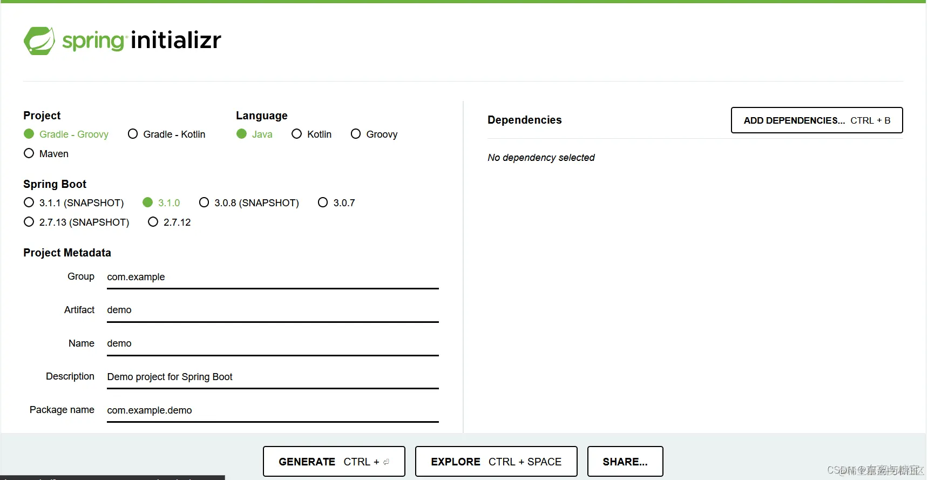The image size is (928, 480).
Task: Generate the project with GENERATE button
Action: 334,462
